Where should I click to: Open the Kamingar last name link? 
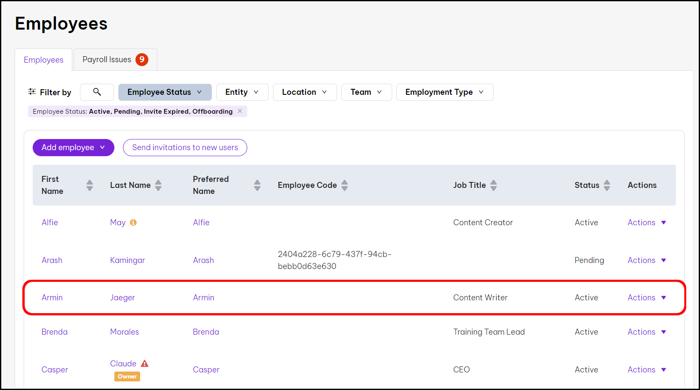click(x=127, y=260)
